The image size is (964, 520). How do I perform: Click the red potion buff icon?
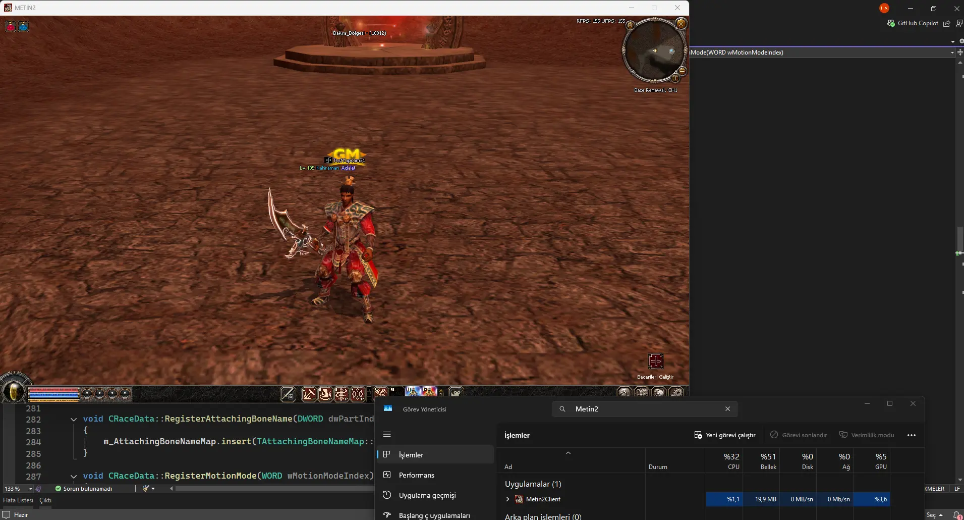pos(11,26)
